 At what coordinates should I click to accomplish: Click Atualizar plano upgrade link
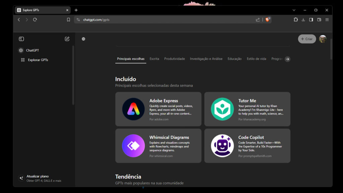[x=38, y=176]
